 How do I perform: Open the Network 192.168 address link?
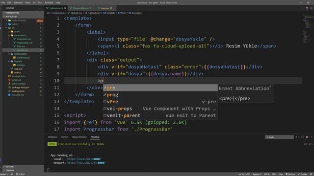click(x=86, y=163)
